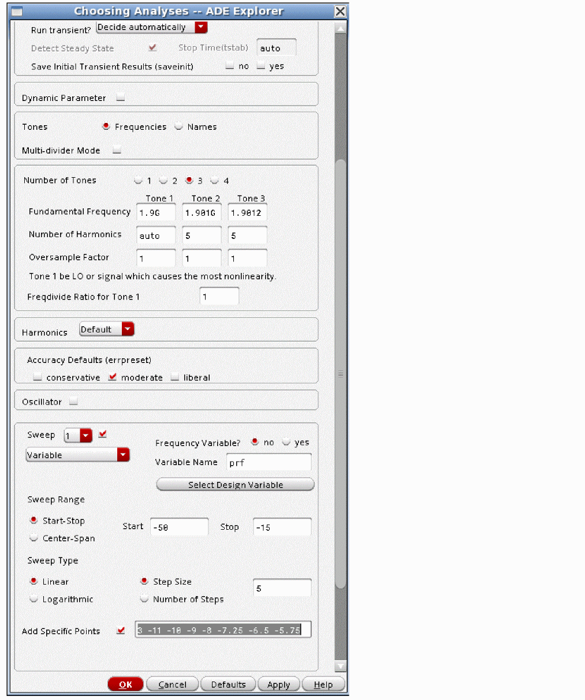The height and width of the screenshot is (700, 585).
Task: Open the Sweep number dropdown
Action: click(x=85, y=435)
